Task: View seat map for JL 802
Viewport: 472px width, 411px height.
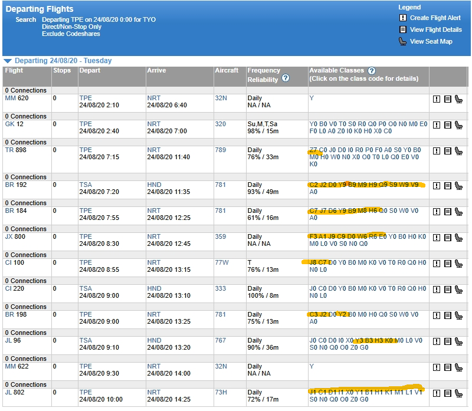Action: [x=459, y=393]
